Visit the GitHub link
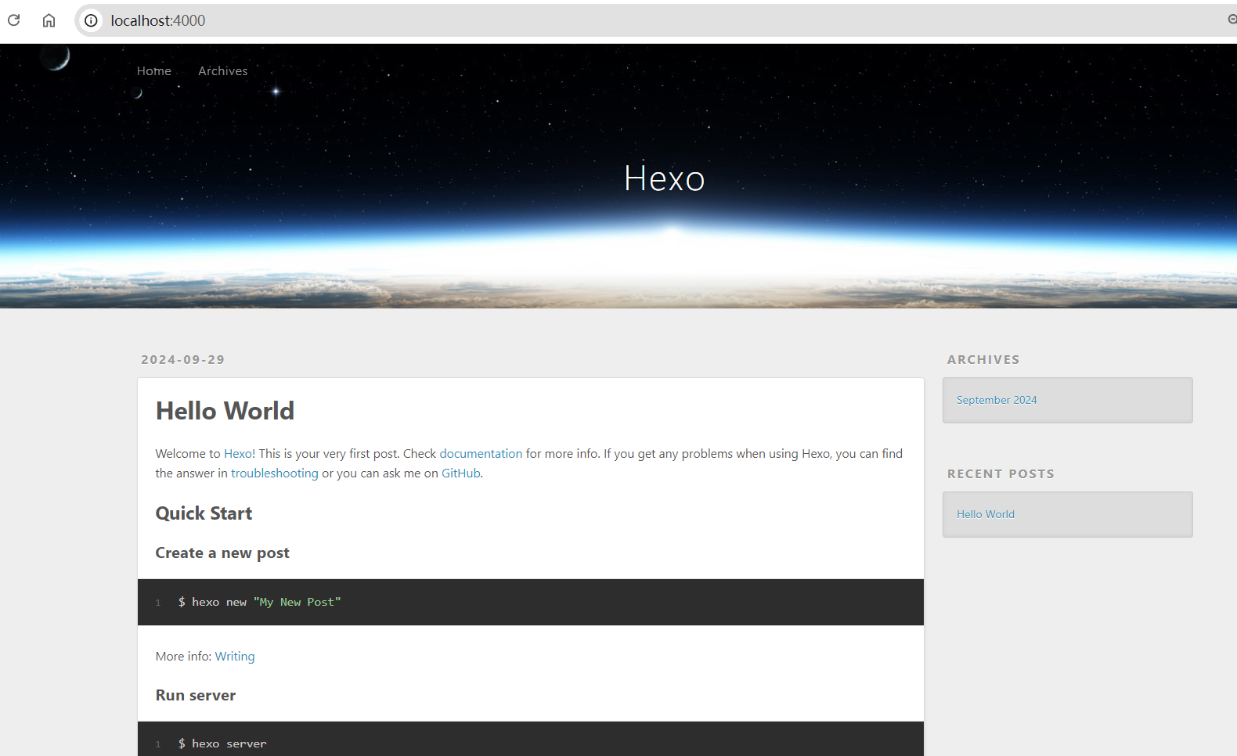The height and width of the screenshot is (756, 1237). 461,473
